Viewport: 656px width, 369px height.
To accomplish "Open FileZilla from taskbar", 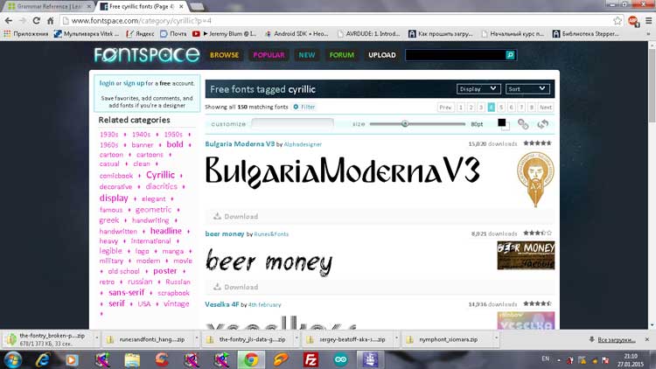I will pyautogui.click(x=311, y=359).
